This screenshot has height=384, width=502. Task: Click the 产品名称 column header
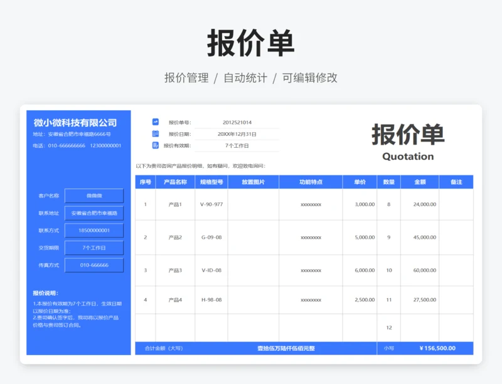pos(175,182)
